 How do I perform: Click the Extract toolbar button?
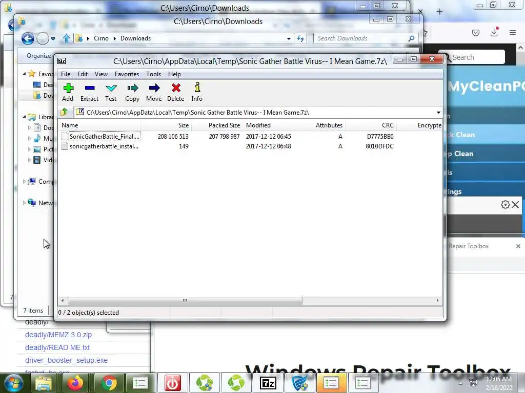tap(89, 92)
